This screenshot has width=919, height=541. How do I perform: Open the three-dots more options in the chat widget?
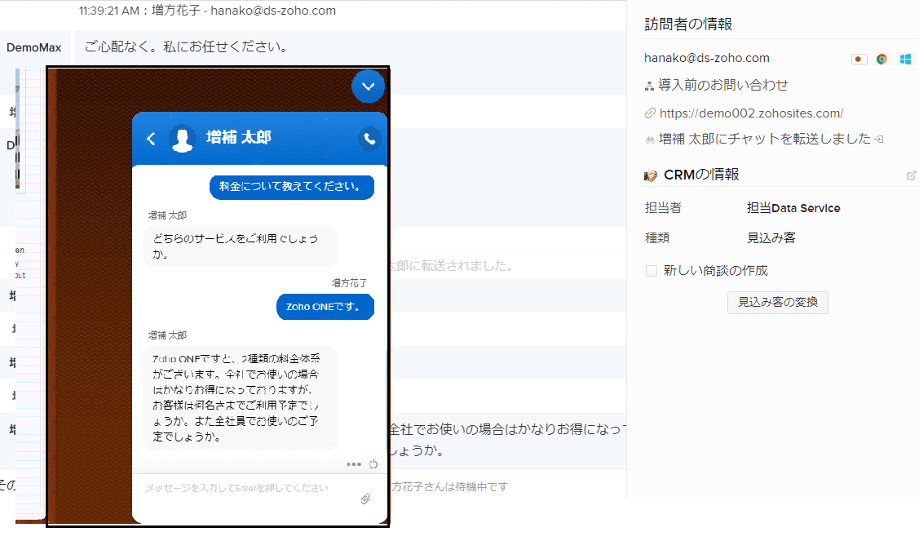click(x=353, y=464)
